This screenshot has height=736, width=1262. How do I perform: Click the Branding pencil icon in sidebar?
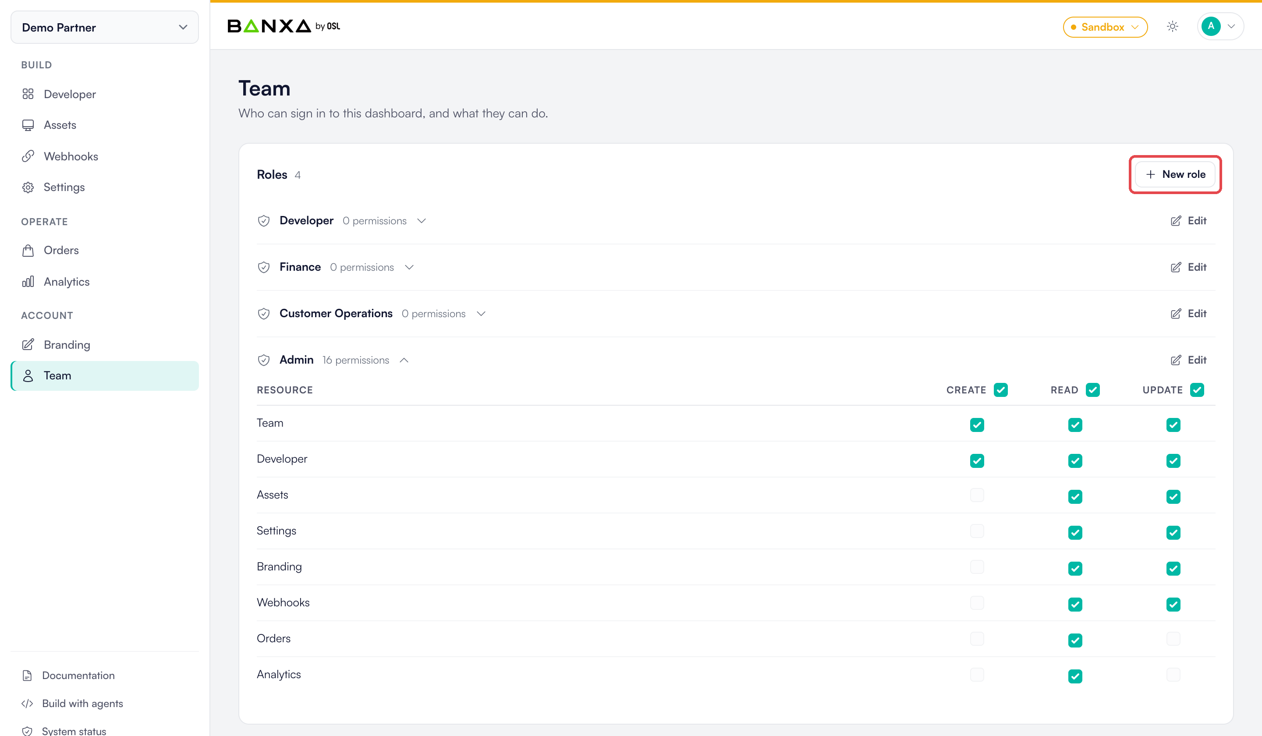(x=28, y=344)
